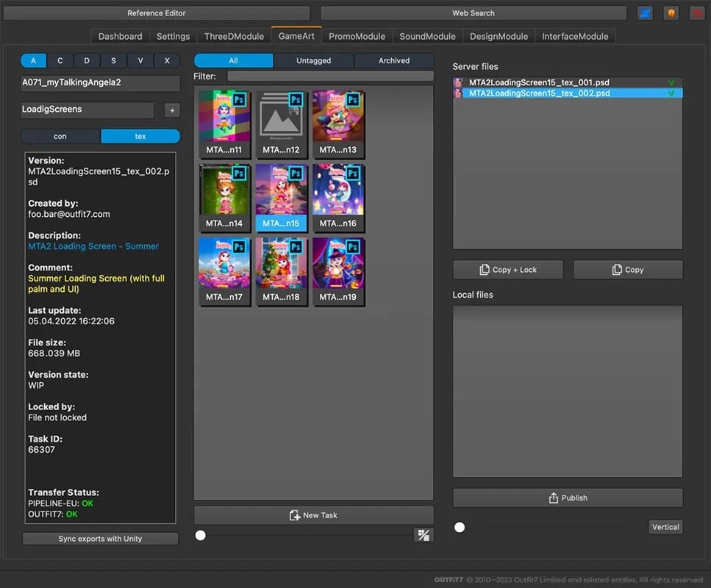711x588 pixels.
Task: Click the plus button beside LoadigScreens
Action: point(172,110)
